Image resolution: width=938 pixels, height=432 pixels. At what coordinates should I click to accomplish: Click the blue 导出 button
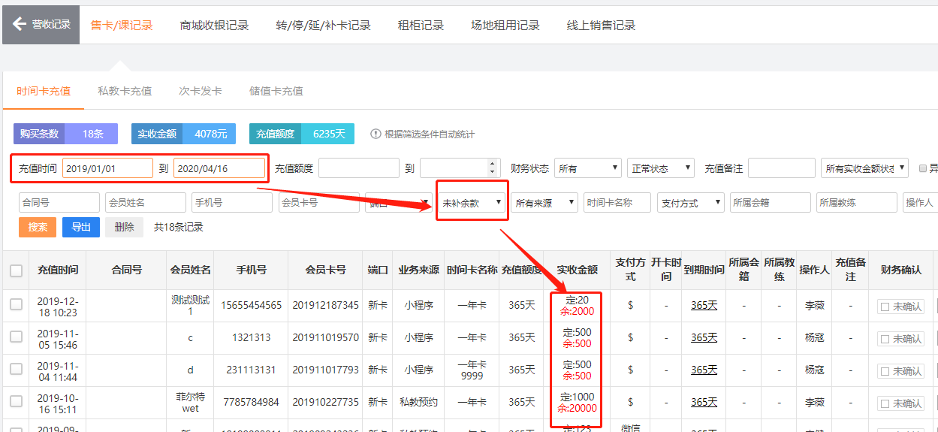(x=80, y=227)
